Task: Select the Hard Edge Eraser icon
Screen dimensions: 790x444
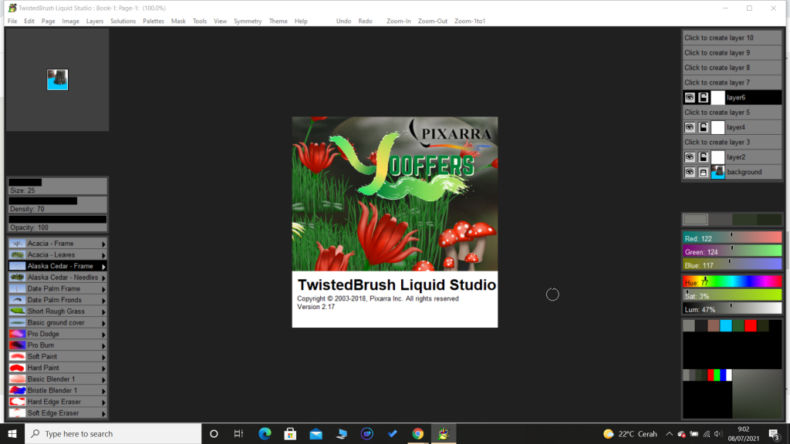Action: coord(17,402)
